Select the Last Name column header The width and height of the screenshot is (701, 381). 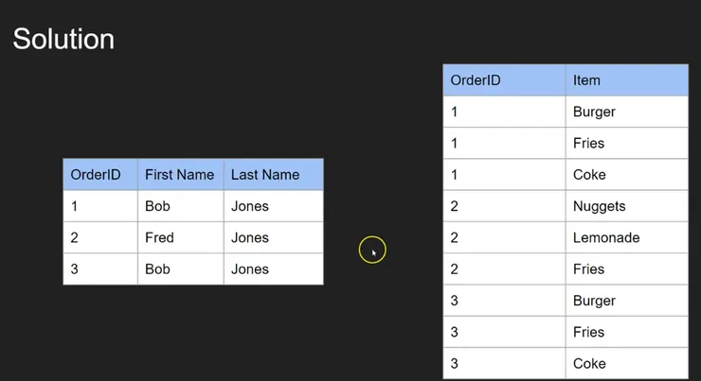click(x=265, y=175)
